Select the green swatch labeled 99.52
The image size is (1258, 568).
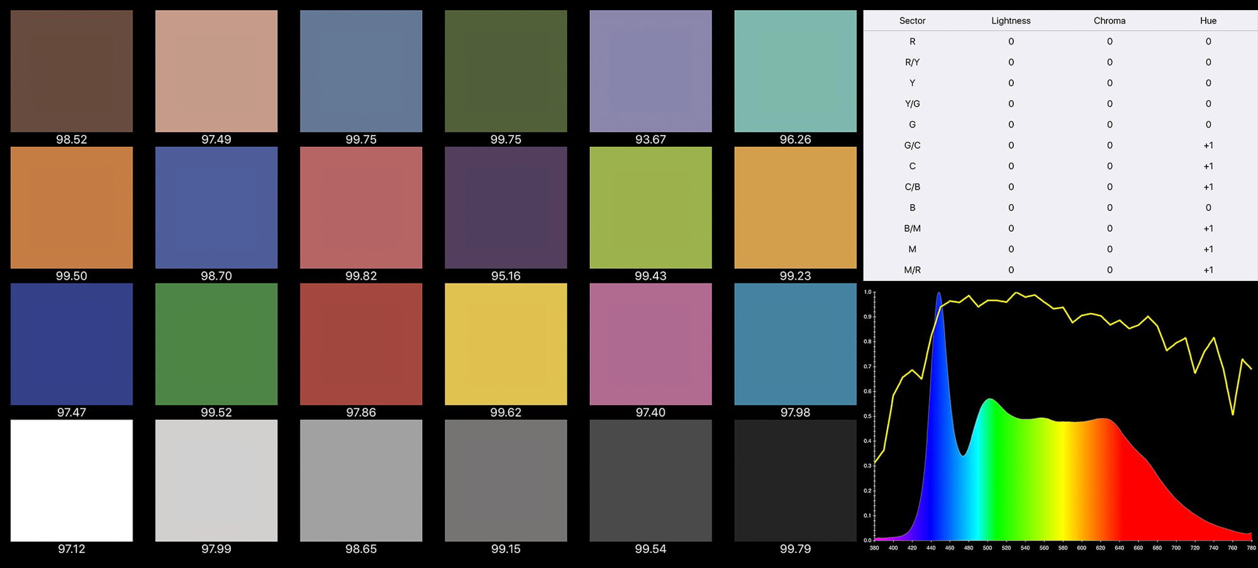[216, 344]
